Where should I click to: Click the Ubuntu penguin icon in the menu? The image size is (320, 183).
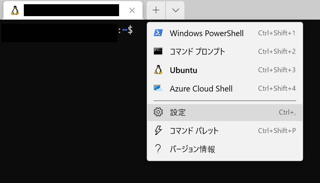pyautogui.click(x=158, y=70)
